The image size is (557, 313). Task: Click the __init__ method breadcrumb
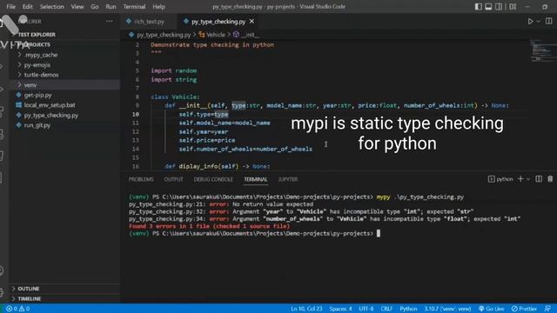pos(246,35)
